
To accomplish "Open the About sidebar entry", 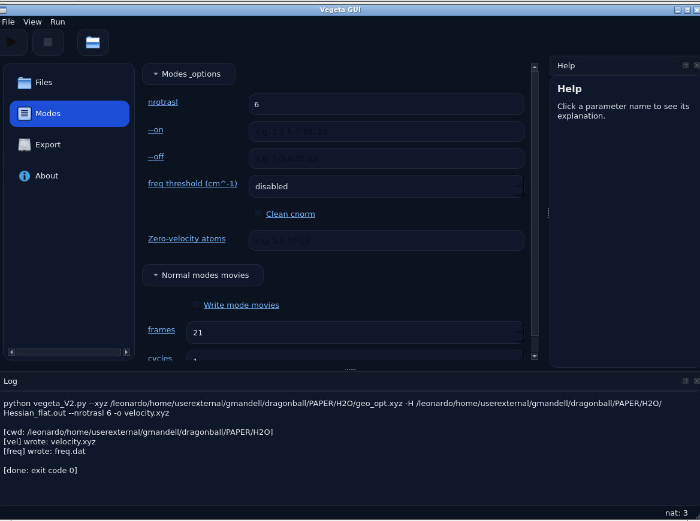I will pyautogui.click(x=69, y=175).
